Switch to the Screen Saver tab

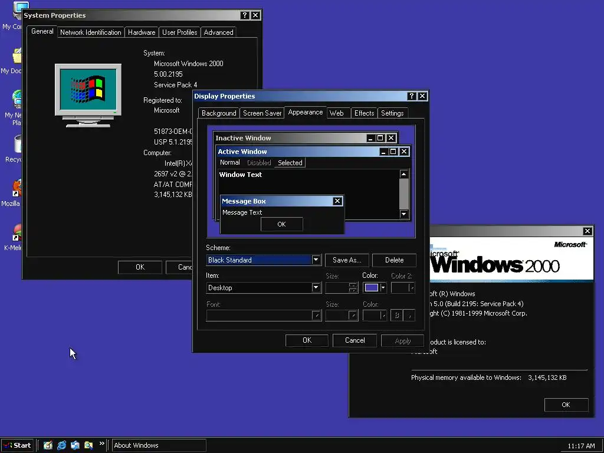(x=262, y=113)
